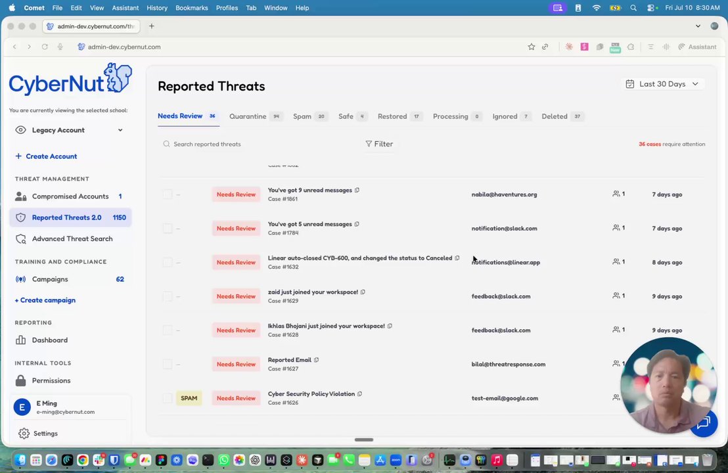The height and width of the screenshot is (473, 728).
Task: Open Reported Threats 2.0 shield icon
Action: (20, 217)
